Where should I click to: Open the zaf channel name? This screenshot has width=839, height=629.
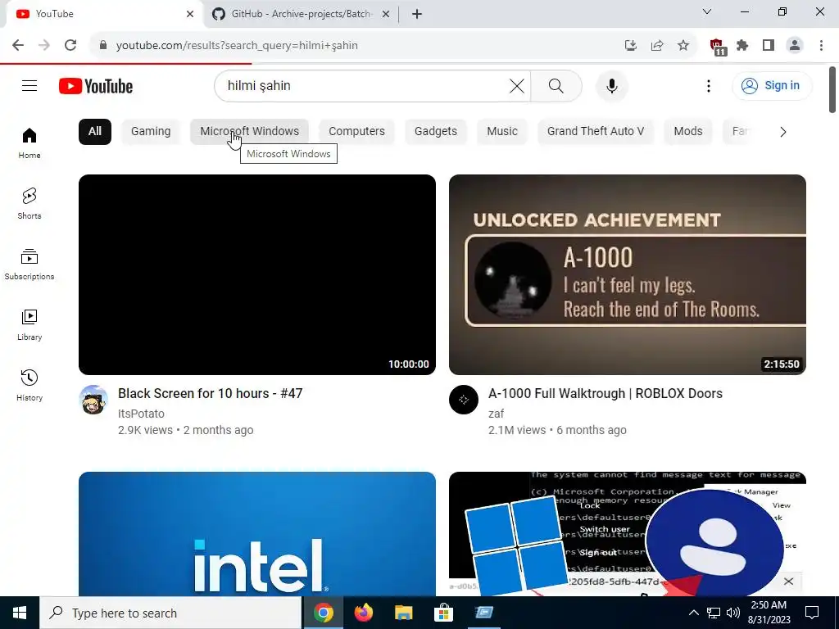(x=496, y=414)
